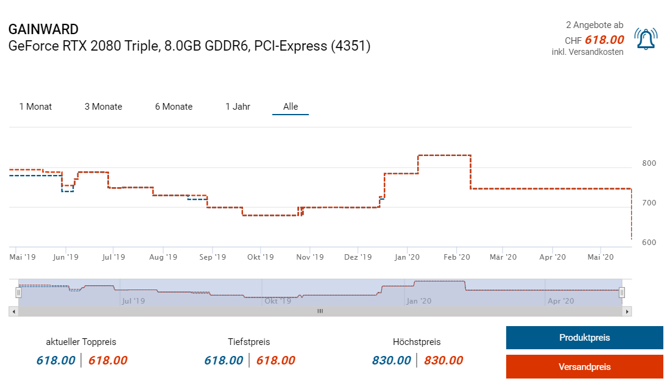The height and width of the screenshot is (384, 667).
Task: Click the Apr '20 label in the navigator
Action: (x=560, y=301)
